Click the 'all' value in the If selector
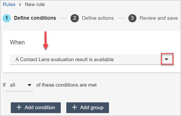The height and width of the screenshot is (116, 181). 13,85
